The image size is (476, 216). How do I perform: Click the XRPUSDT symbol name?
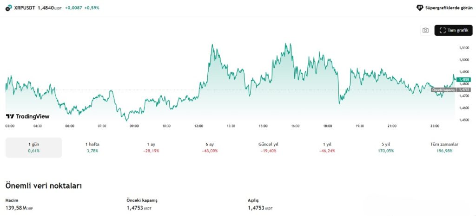pyautogui.click(x=25, y=8)
